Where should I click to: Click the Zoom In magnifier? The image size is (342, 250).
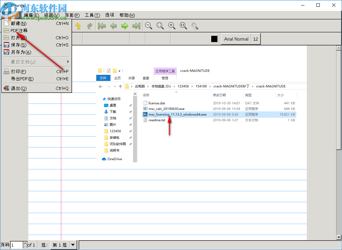[x=172, y=26]
